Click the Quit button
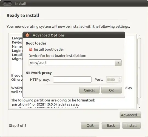 coord(90,126)
